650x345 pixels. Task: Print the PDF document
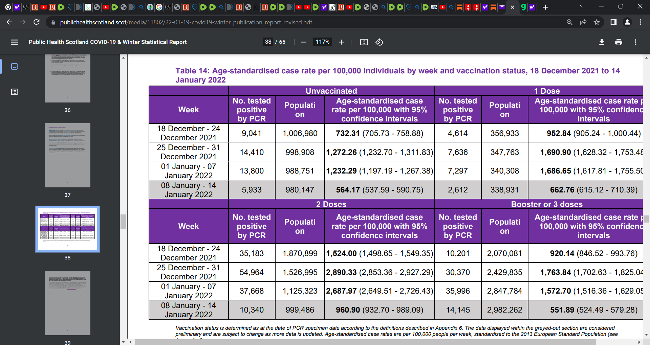pyautogui.click(x=619, y=42)
